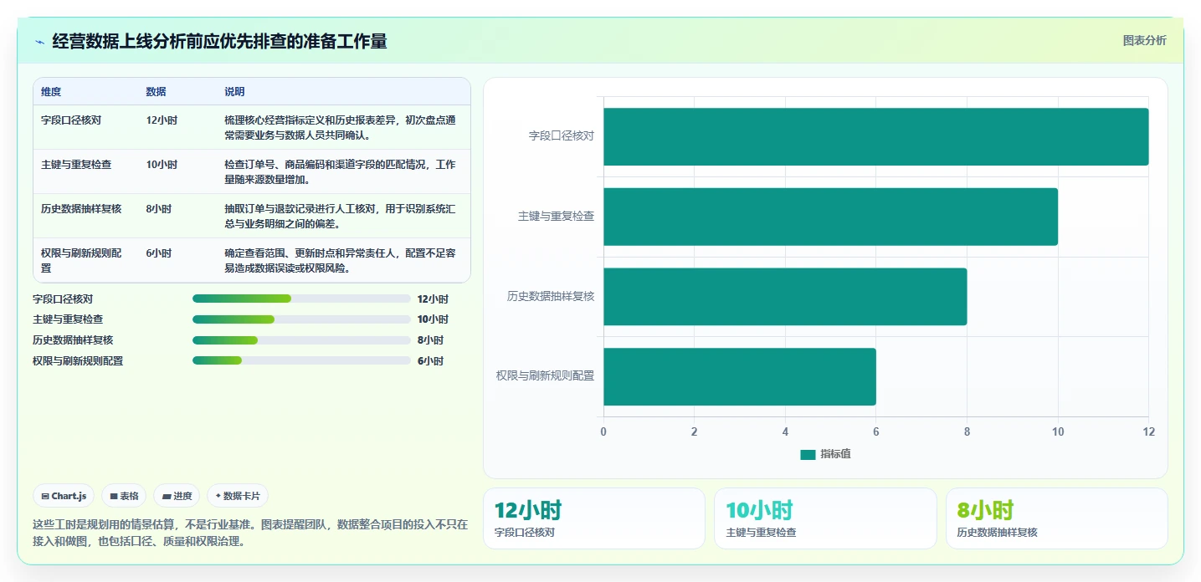The height and width of the screenshot is (582, 1201).
Task: Click 6小时 value beside the fourth progress bar
Action: pyautogui.click(x=430, y=361)
